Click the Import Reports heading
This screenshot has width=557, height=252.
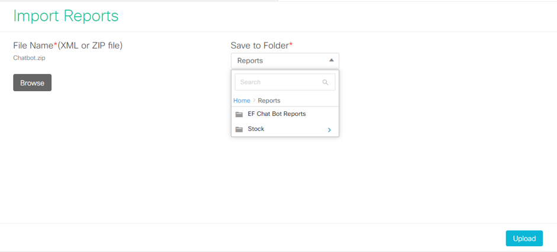pos(66,16)
